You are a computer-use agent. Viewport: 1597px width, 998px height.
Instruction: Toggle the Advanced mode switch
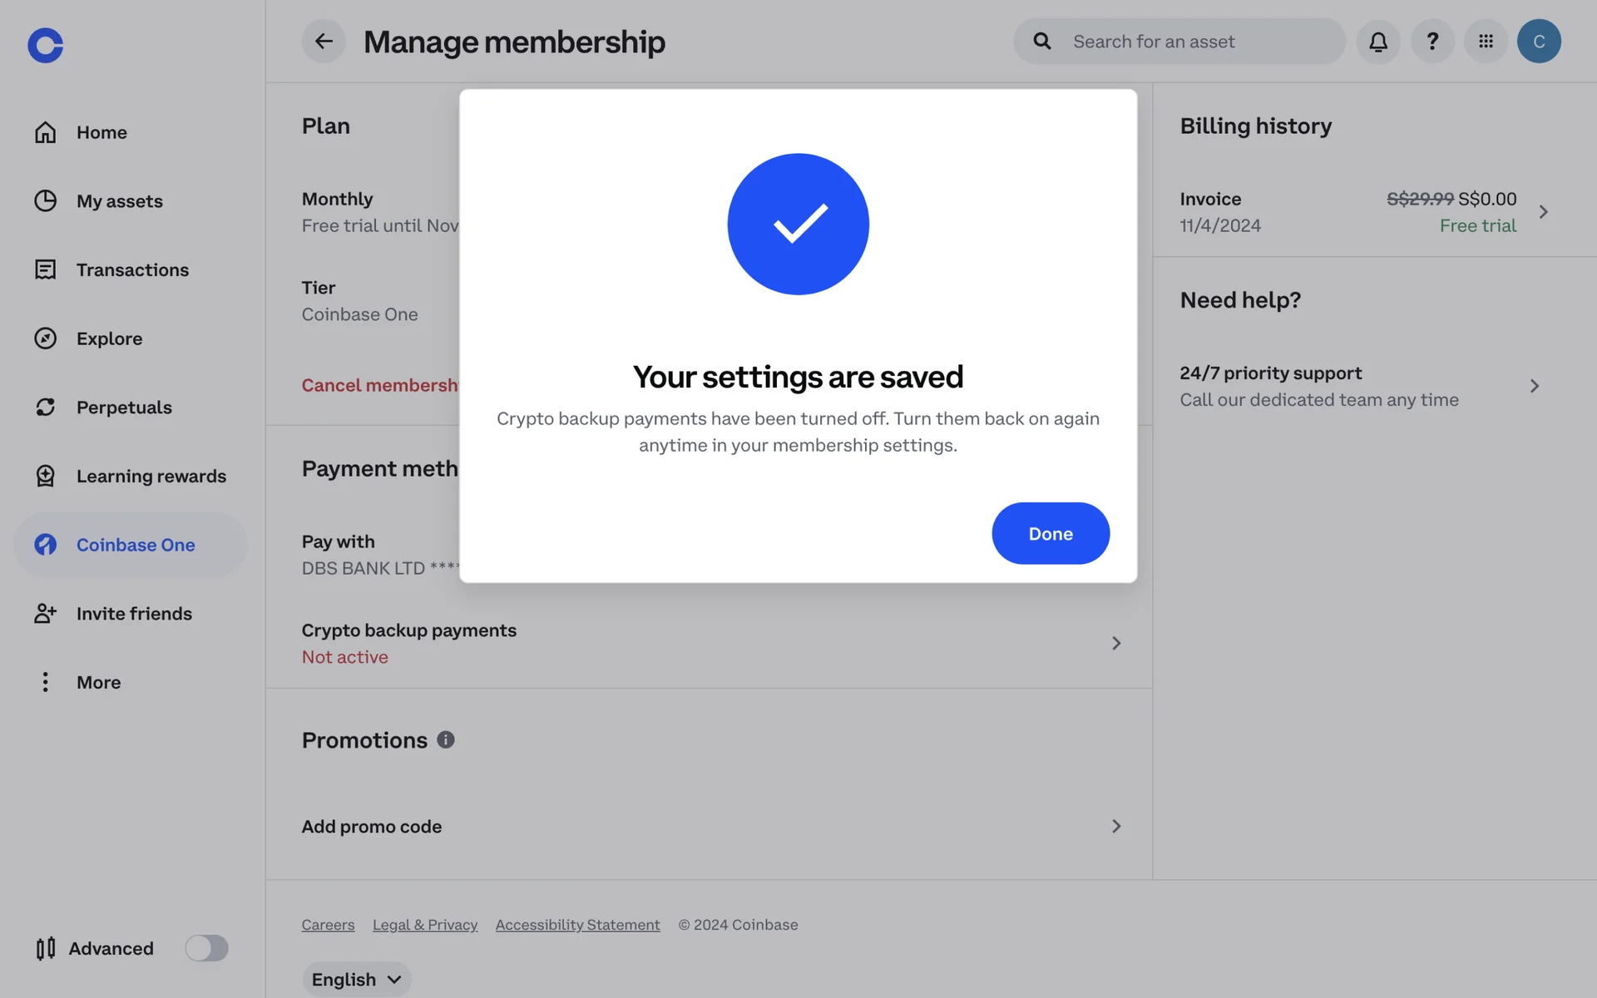coord(206,948)
